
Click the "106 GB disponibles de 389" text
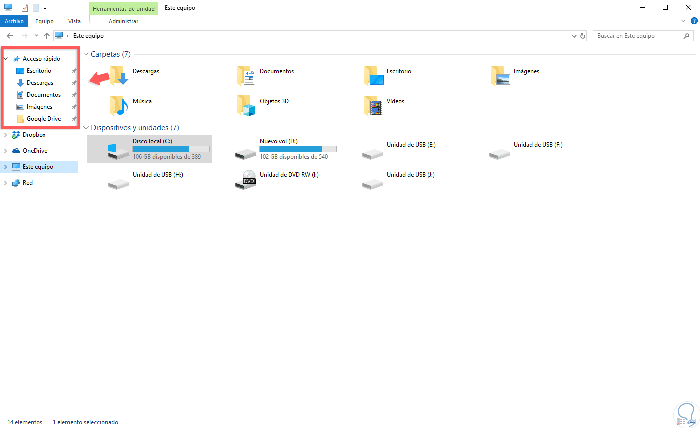[167, 157]
